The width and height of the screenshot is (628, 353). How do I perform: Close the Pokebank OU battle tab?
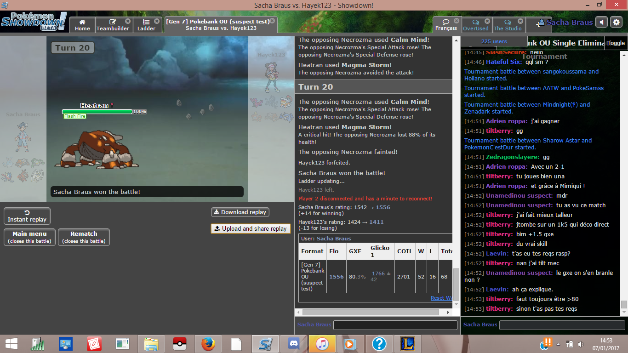click(x=273, y=21)
